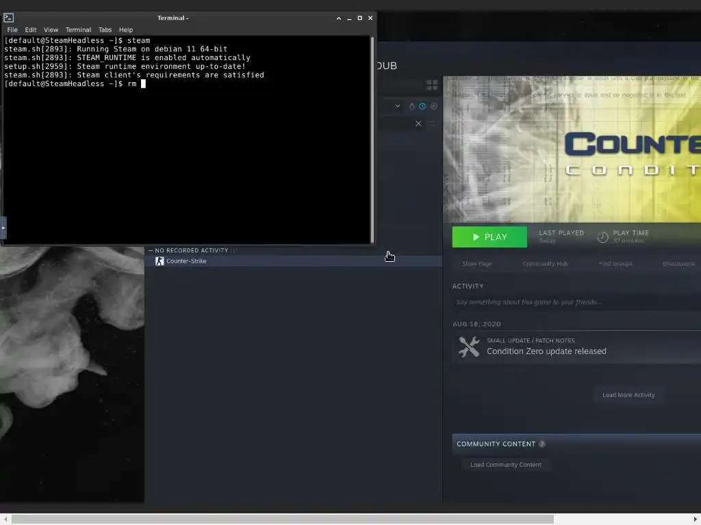Expand the library filter dropdown chevron
The image size is (701, 525).
click(398, 106)
